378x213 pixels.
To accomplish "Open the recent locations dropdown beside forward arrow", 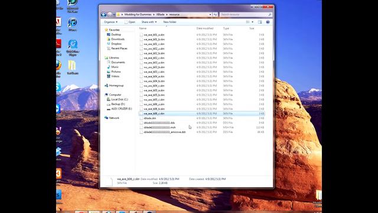I will [114, 15].
